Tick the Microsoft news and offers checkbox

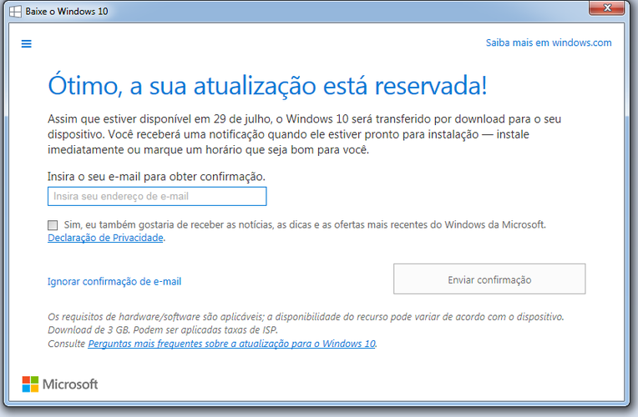pyautogui.click(x=53, y=225)
